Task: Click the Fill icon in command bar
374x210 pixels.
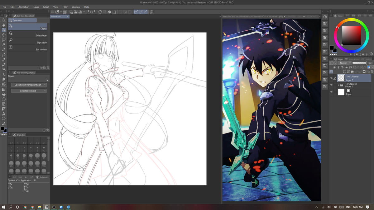Action: (109, 12)
